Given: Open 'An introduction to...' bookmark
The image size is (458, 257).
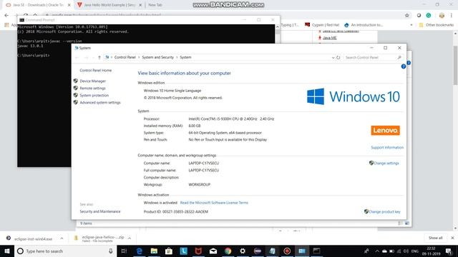Looking at the screenshot, I should pos(364,25).
